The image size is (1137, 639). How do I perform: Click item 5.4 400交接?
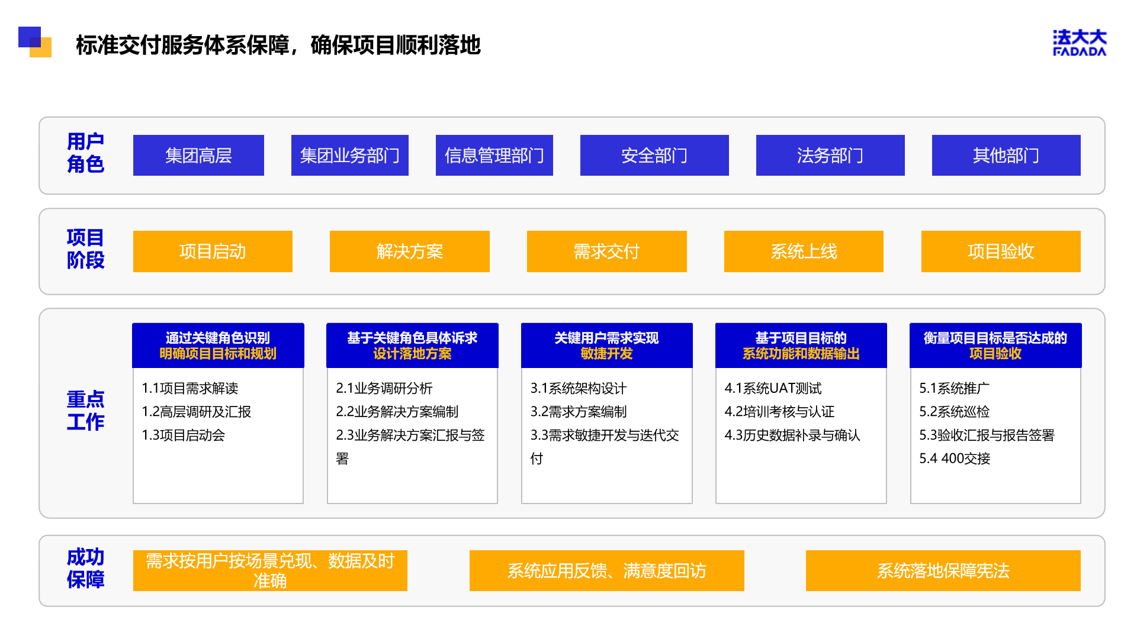pyautogui.click(x=955, y=458)
